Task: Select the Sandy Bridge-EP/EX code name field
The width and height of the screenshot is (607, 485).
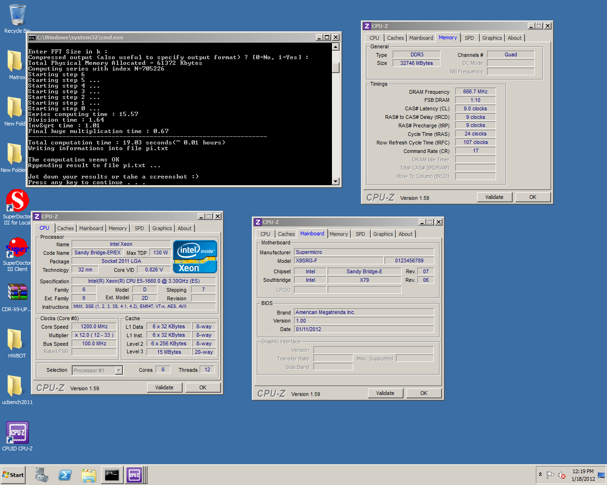Action: pos(97,252)
